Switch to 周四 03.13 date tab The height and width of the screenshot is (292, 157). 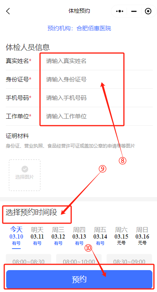(79, 236)
